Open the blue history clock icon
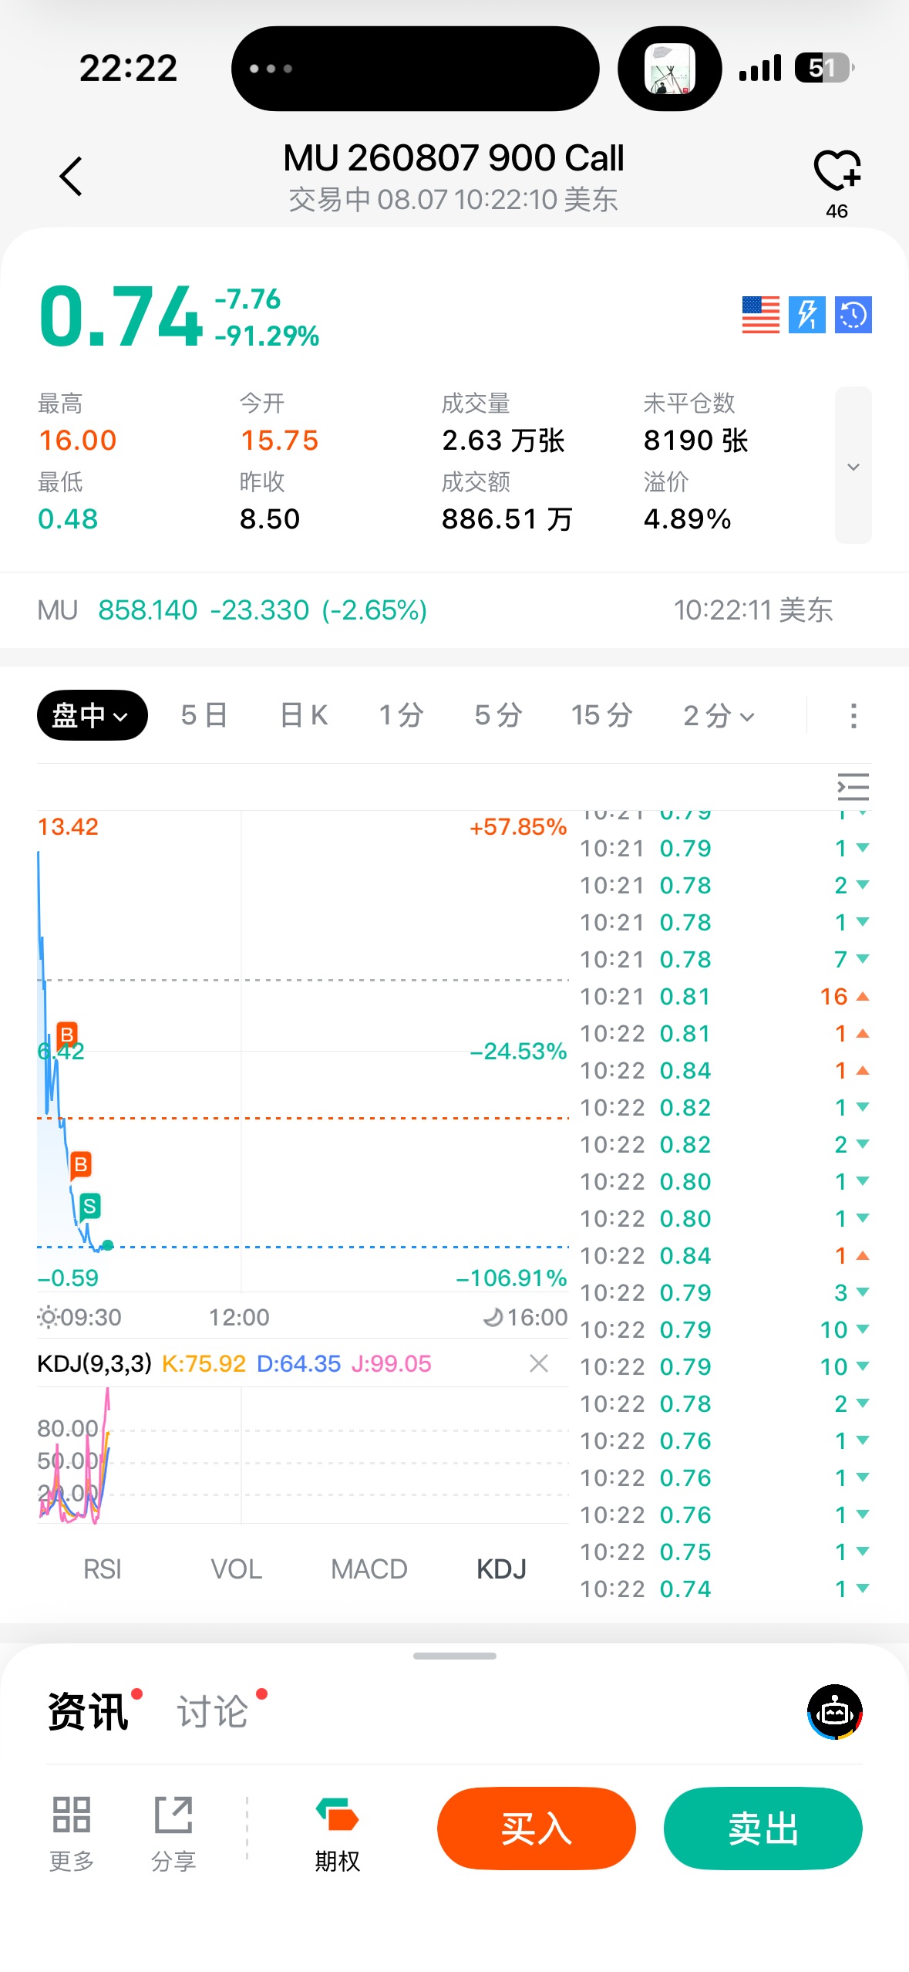909x1972 pixels. tap(853, 315)
